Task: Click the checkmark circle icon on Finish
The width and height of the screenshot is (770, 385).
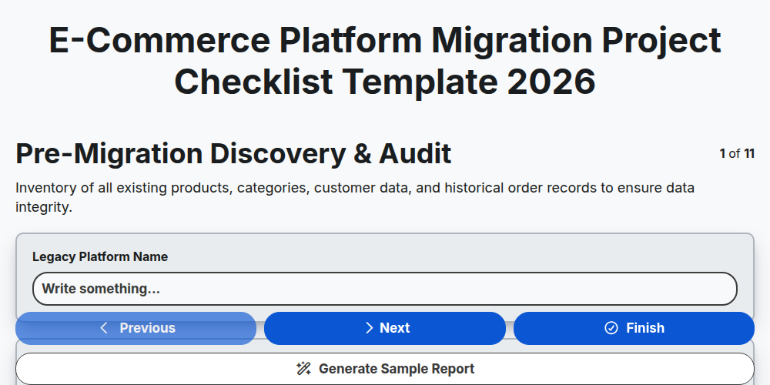Action: [611, 328]
